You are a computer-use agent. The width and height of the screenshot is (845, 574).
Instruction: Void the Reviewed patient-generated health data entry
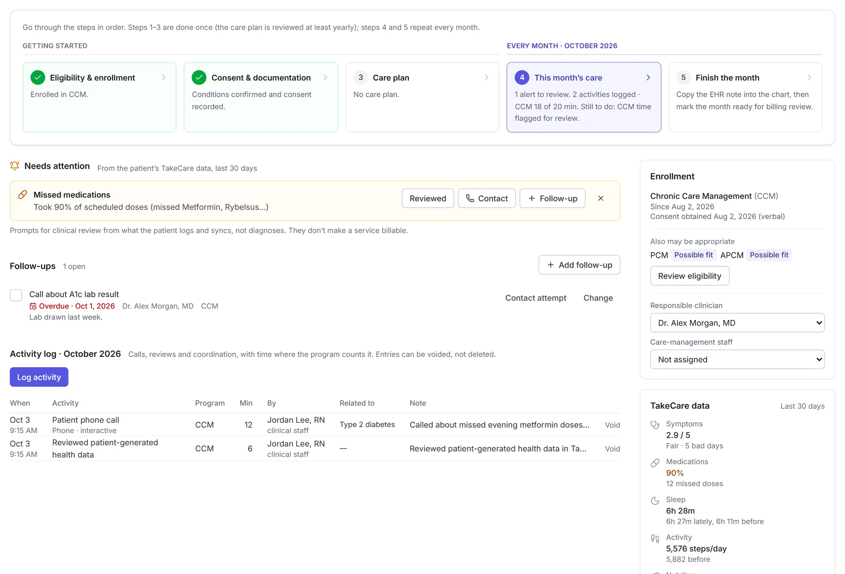tap(612, 449)
